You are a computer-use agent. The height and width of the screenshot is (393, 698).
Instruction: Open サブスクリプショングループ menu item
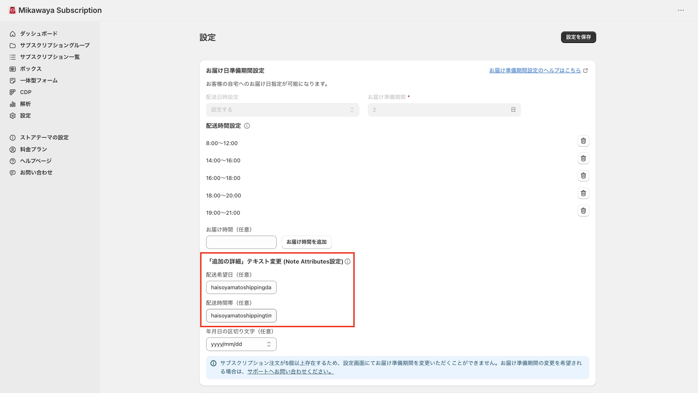55,45
